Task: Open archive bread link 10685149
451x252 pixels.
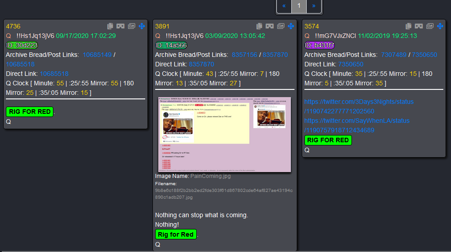Action: click(x=97, y=55)
